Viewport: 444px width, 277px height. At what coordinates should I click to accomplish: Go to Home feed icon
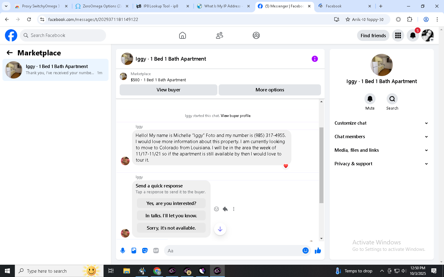point(183,35)
